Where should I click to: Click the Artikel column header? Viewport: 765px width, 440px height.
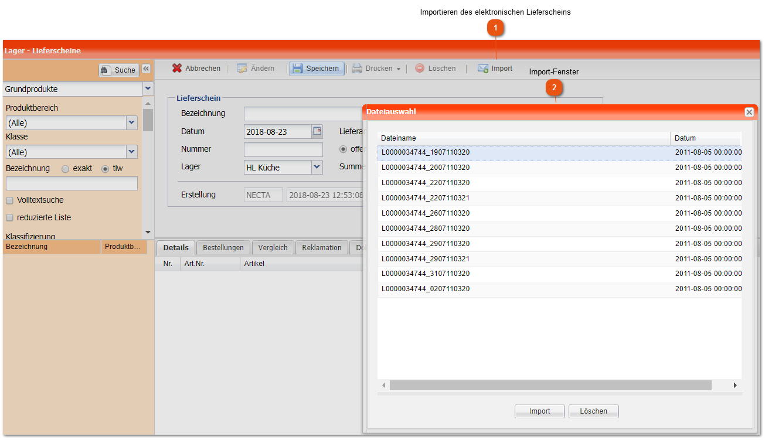(x=301, y=264)
